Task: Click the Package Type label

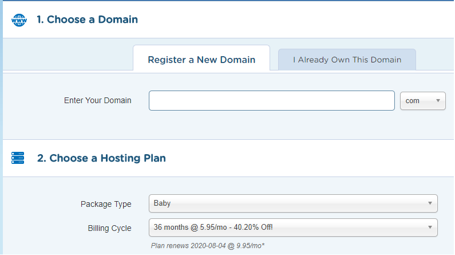Action: pos(106,204)
